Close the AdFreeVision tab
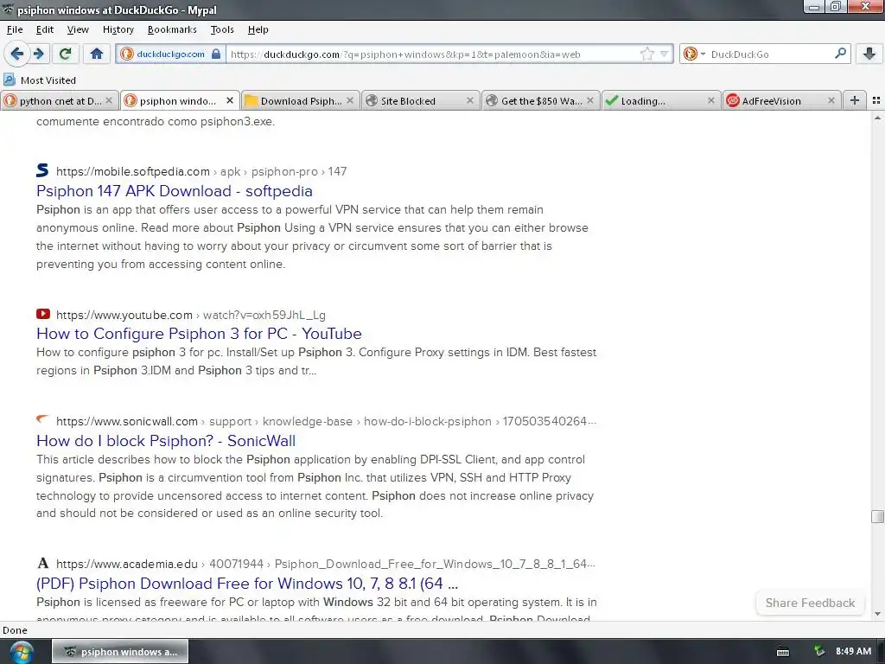885x664 pixels. (831, 100)
